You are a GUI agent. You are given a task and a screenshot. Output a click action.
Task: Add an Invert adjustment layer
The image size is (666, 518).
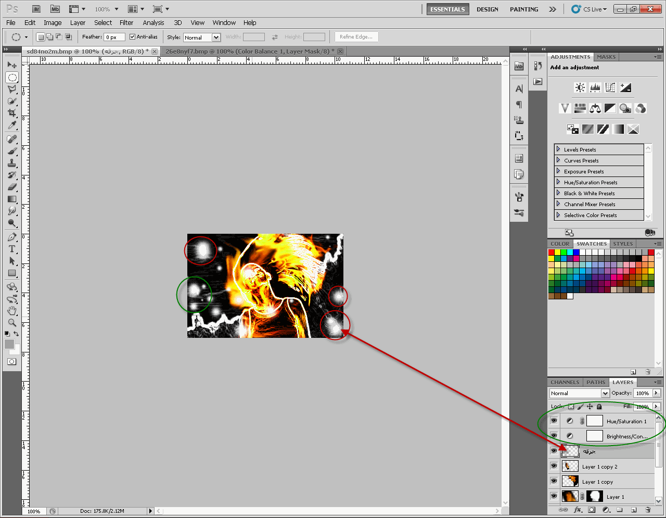(x=573, y=129)
